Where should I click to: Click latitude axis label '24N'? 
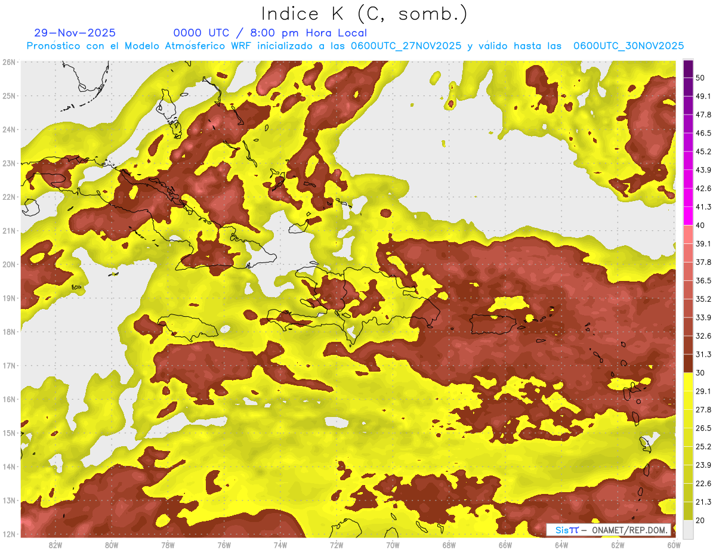click(9, 129)
